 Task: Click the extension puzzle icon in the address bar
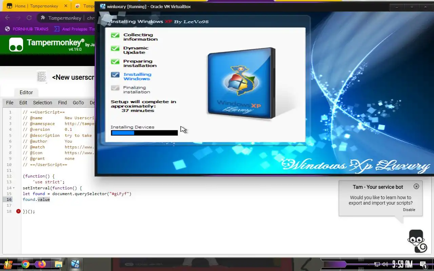pos(43,18)
